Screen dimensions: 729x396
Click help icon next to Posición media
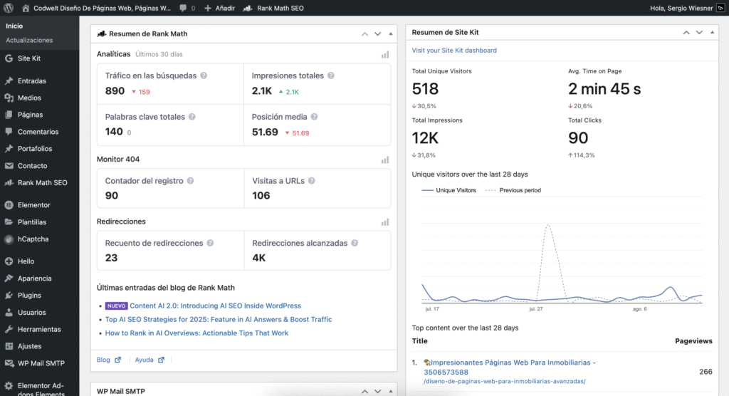coord(314,117)
